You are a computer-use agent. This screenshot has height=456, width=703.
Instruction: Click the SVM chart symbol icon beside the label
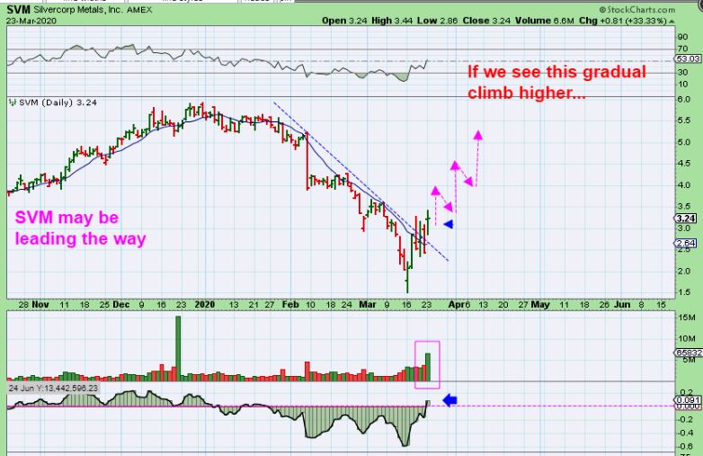click(x=12, y=103)
